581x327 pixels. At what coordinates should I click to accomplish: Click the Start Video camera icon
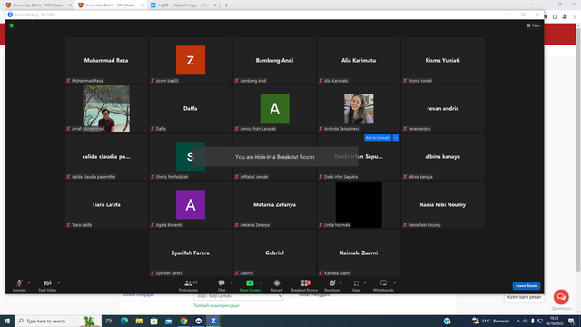[x=47, y=283]
